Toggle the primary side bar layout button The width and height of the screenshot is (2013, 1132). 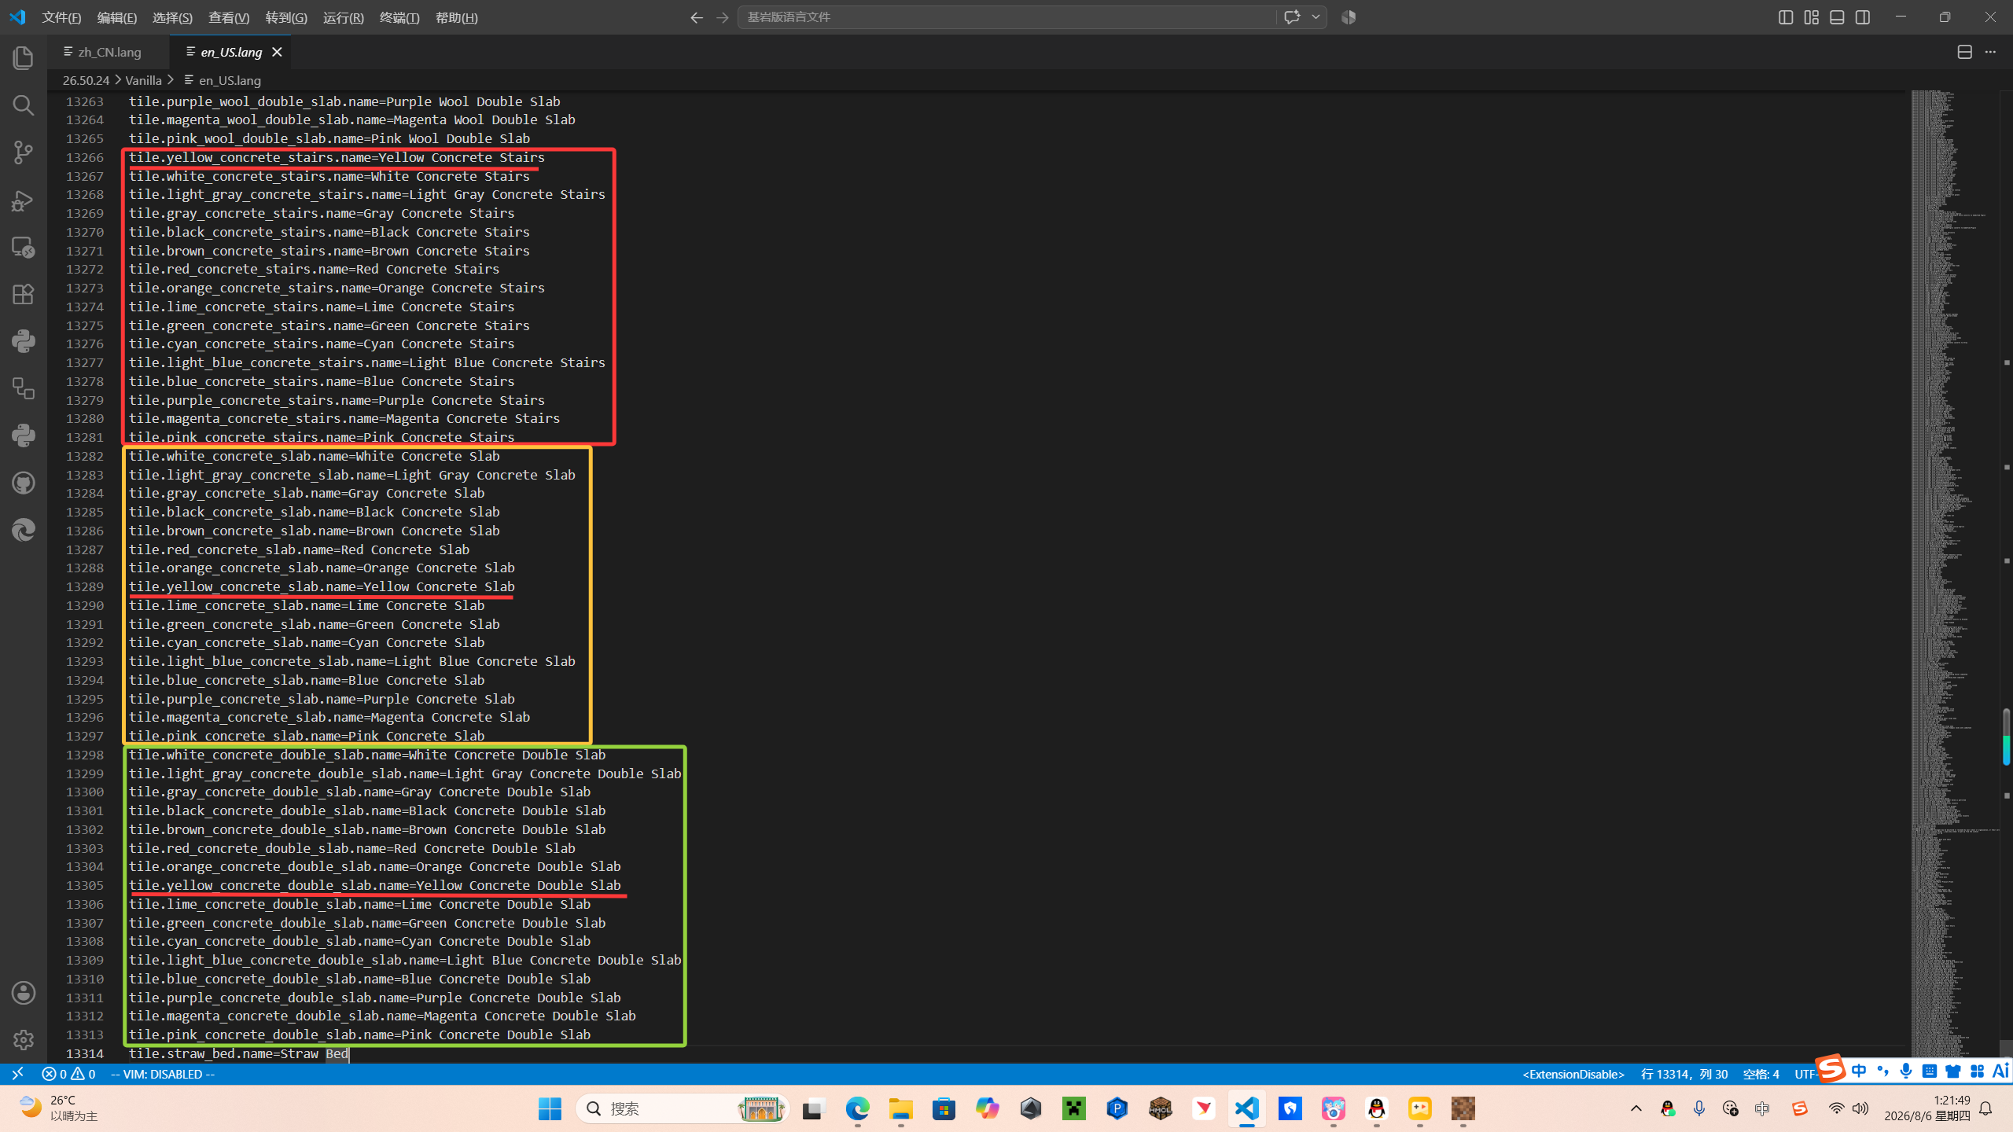click(x=1786, y=17)
